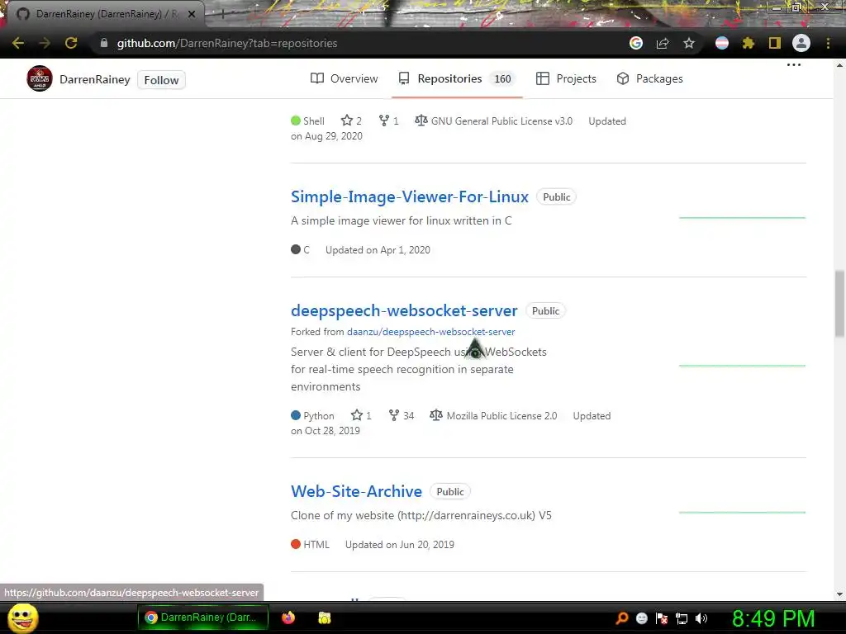Click the DarrenRainey profile avatar
This screenshot has width=846, height=634.
click(40, 78)
